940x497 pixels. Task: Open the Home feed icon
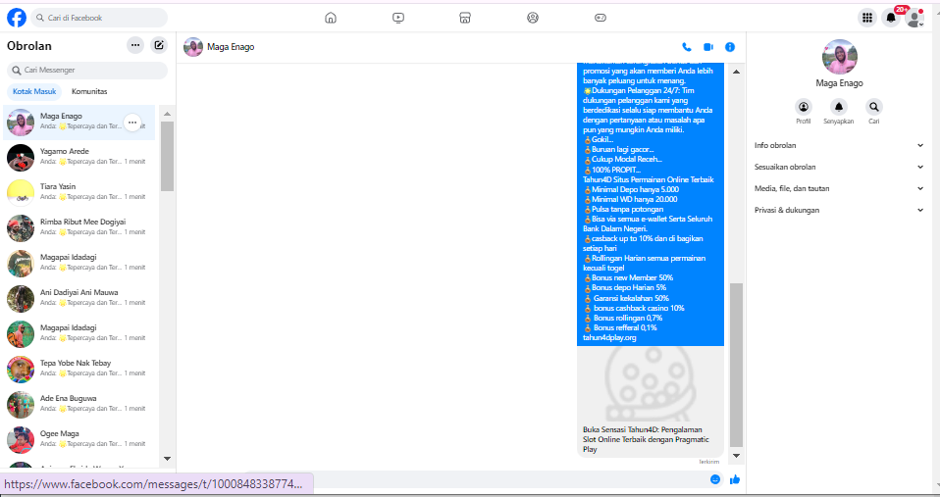coord(331,18)
